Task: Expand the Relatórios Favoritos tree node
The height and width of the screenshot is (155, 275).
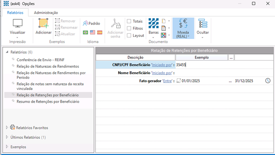Action: point(7,128)
